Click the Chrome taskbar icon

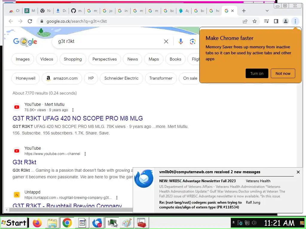pyautogui.click(x=67, y=223)
